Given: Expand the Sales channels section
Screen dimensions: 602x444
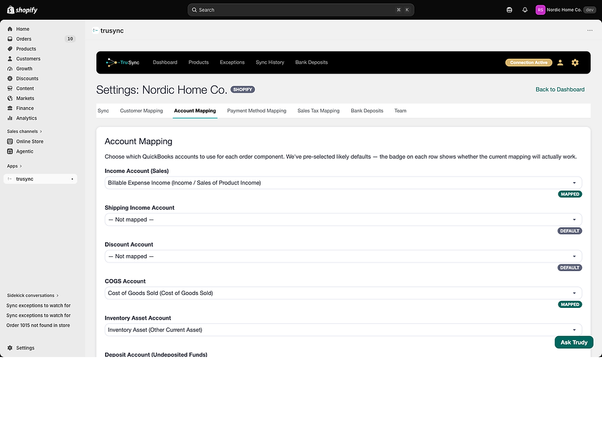Looking at the screenshot, I should 24,131.
